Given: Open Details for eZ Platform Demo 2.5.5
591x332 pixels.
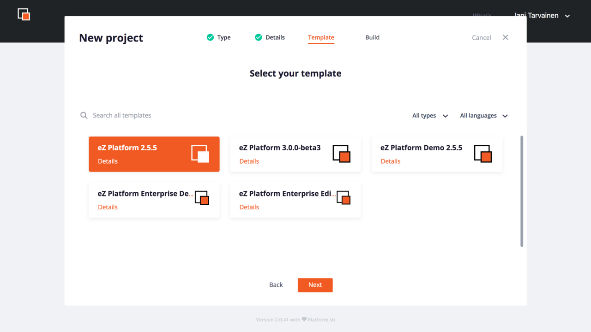Looking at the screenshot, I should point(391,161).
